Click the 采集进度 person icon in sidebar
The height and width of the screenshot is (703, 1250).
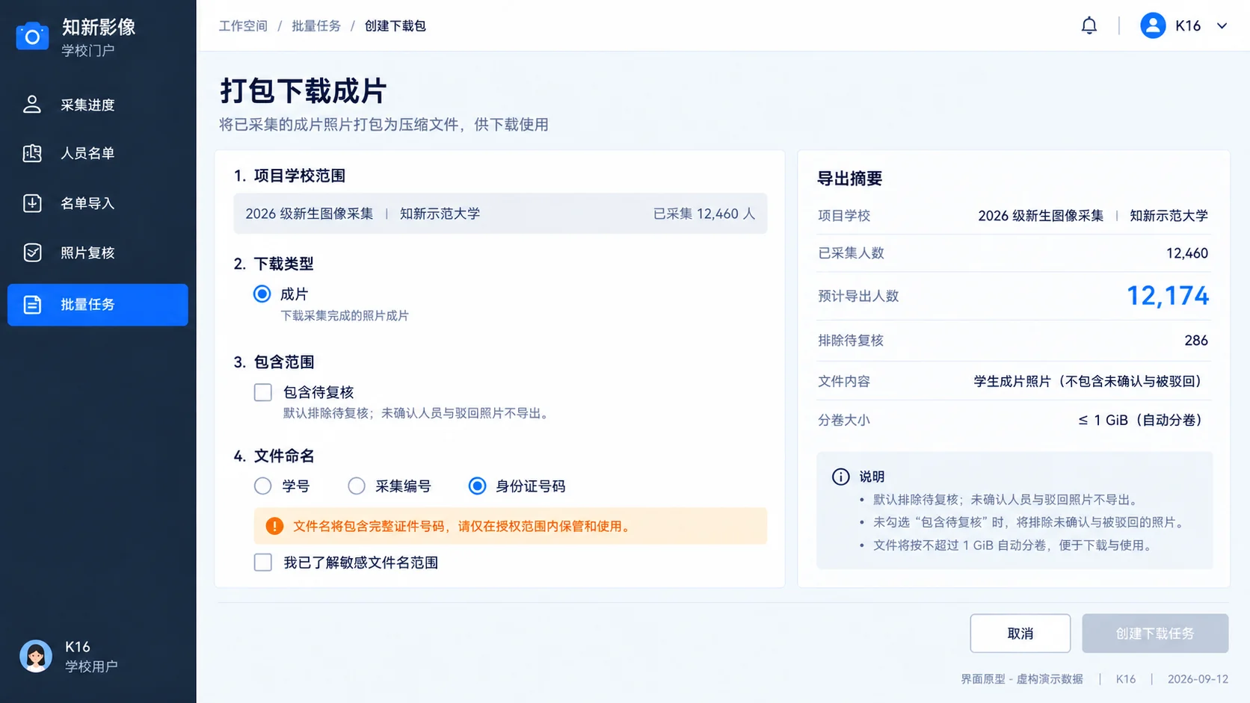click(32, 105)
